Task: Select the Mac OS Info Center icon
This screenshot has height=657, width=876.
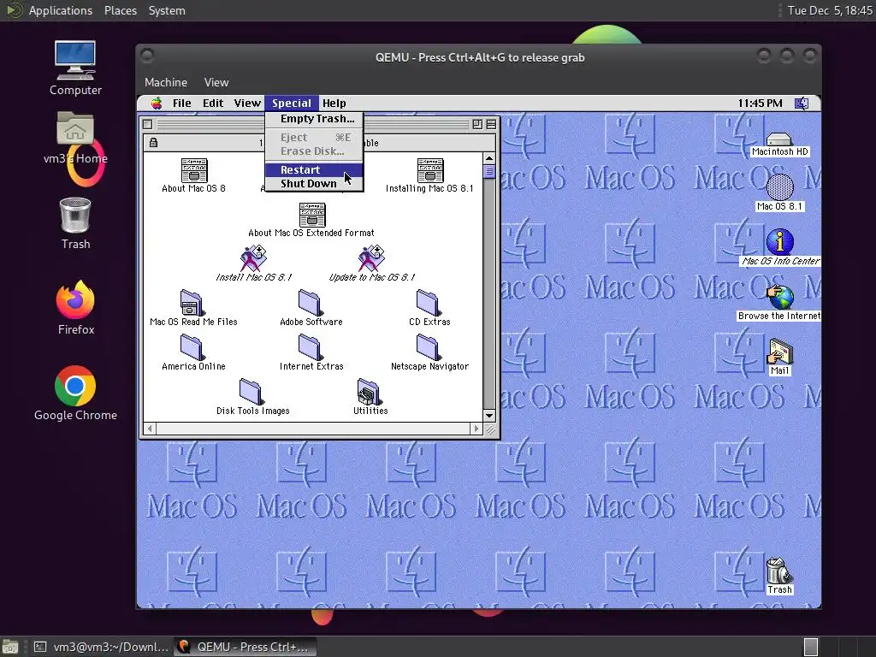Action: point(780,242)
